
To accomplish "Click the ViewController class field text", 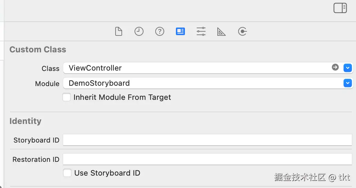I will coord(95,68).
